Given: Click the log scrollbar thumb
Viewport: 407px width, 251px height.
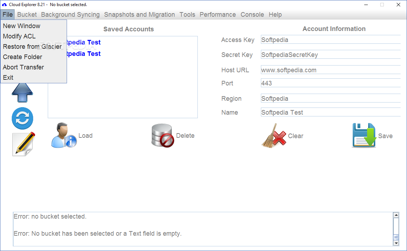Looking at the screenshot, I should coord(396,237).
